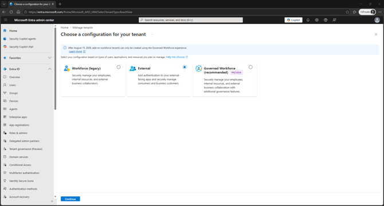Click the External card people icon
The image size is (384, 206).
pyautogui.click(x=132, y=69)
